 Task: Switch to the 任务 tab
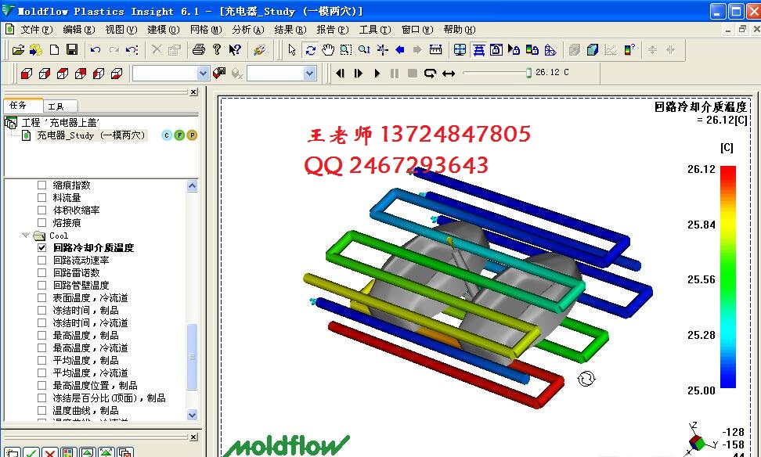coord(23,106)
